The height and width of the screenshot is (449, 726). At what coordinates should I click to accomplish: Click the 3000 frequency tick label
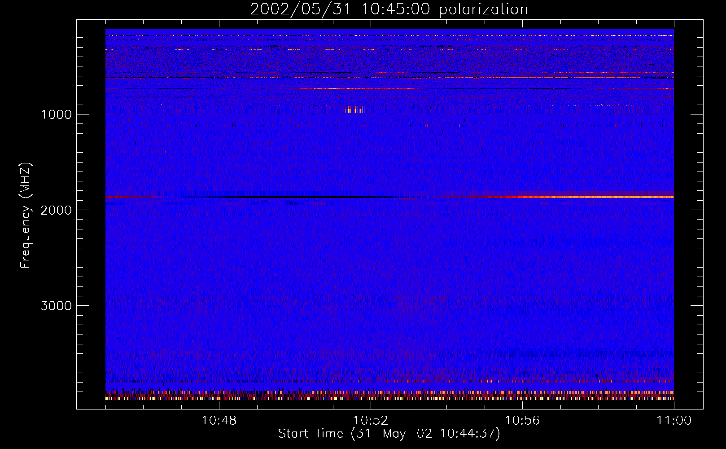coord(56,306)
